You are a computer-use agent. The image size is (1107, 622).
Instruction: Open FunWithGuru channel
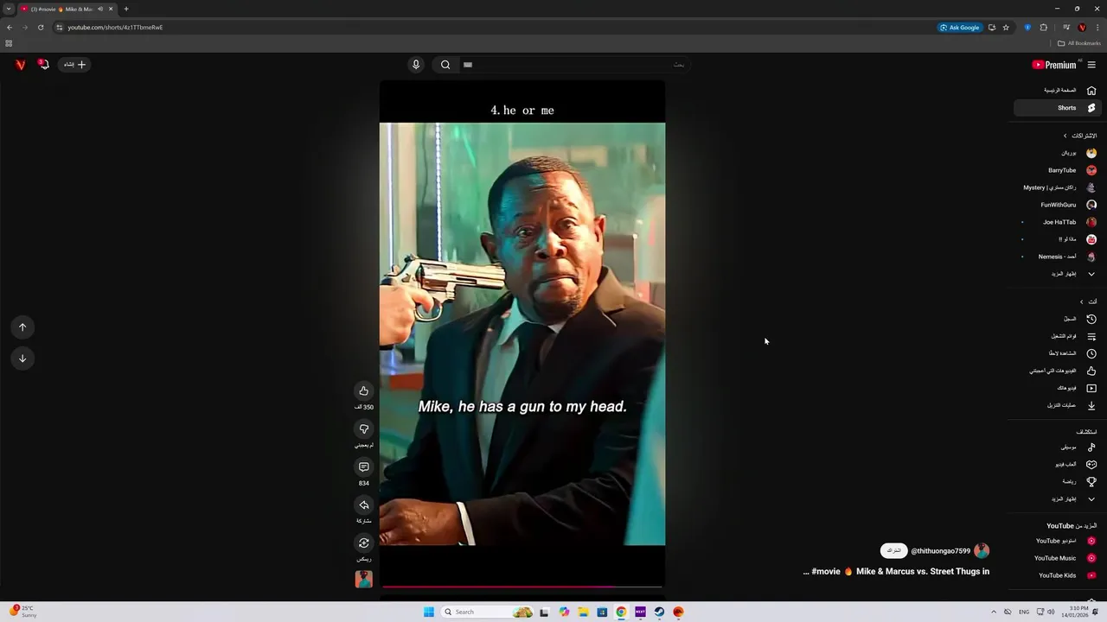point(1057,205)
